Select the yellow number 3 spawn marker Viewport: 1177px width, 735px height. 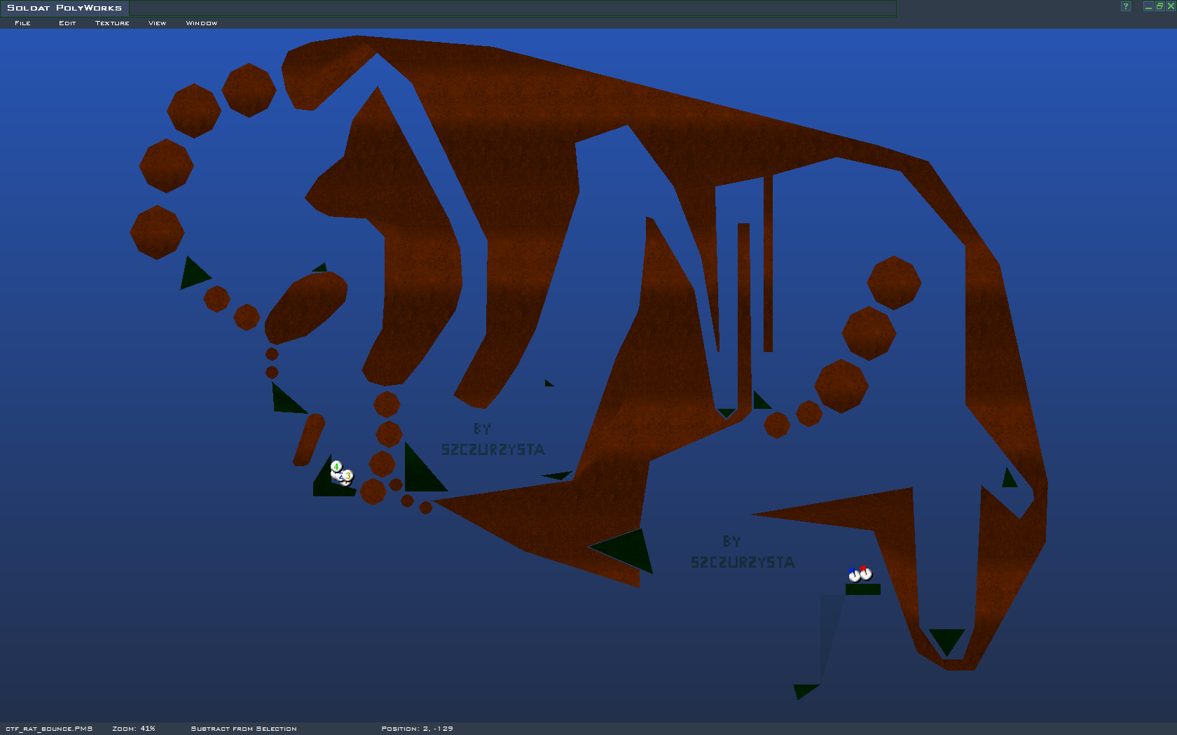click(348, 476)
